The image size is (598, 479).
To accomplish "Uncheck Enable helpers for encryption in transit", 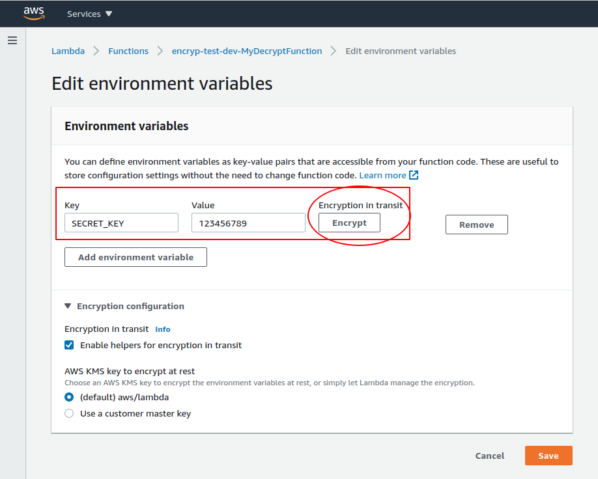I will pos(69,345).
